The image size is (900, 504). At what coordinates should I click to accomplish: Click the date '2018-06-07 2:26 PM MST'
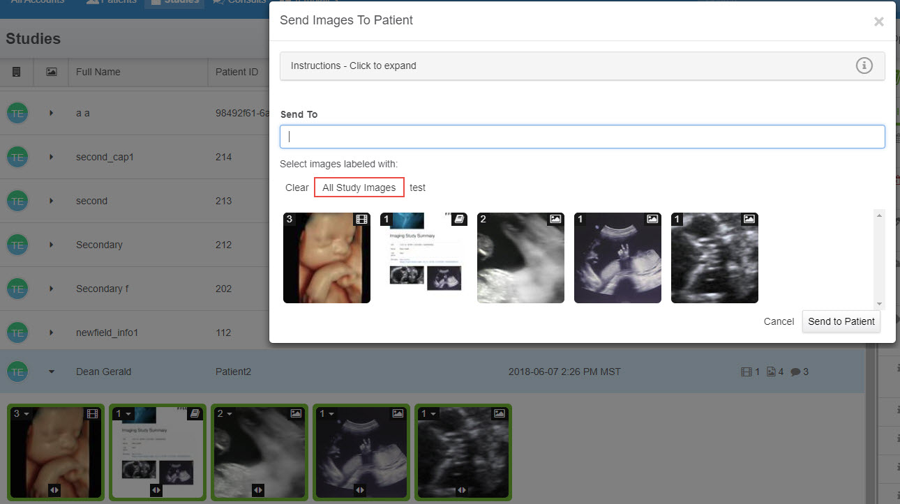pos(564,372)
